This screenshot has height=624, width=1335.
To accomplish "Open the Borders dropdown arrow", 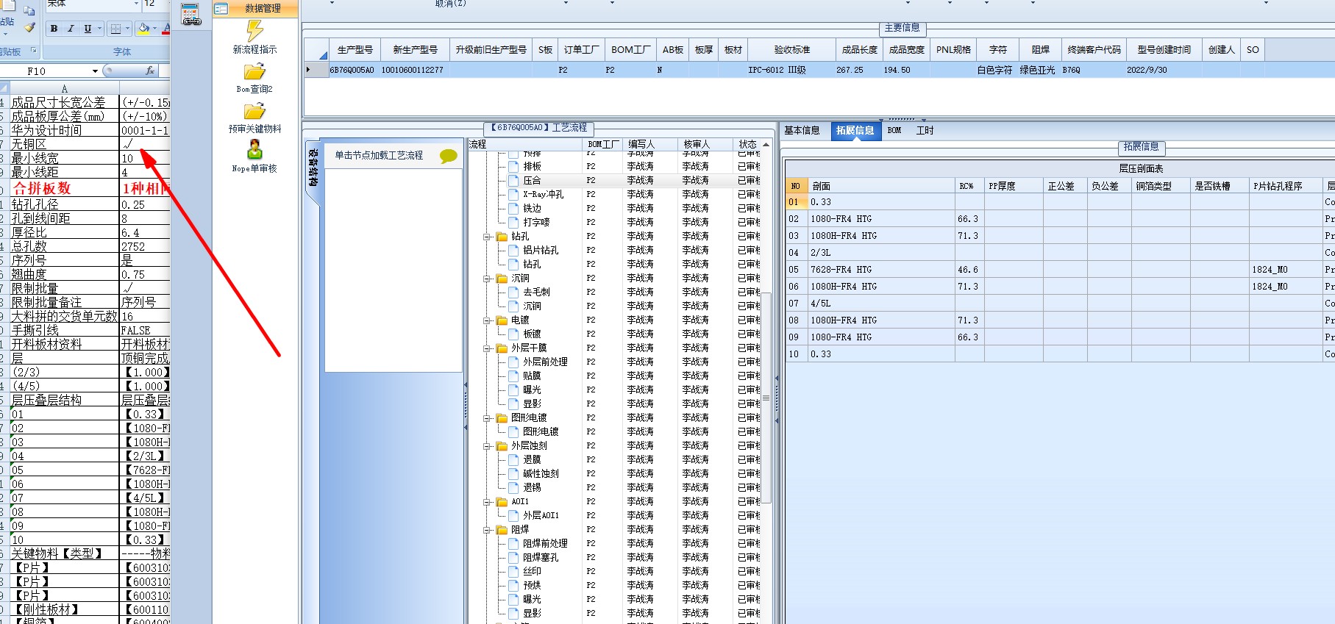I will point(127,29).
